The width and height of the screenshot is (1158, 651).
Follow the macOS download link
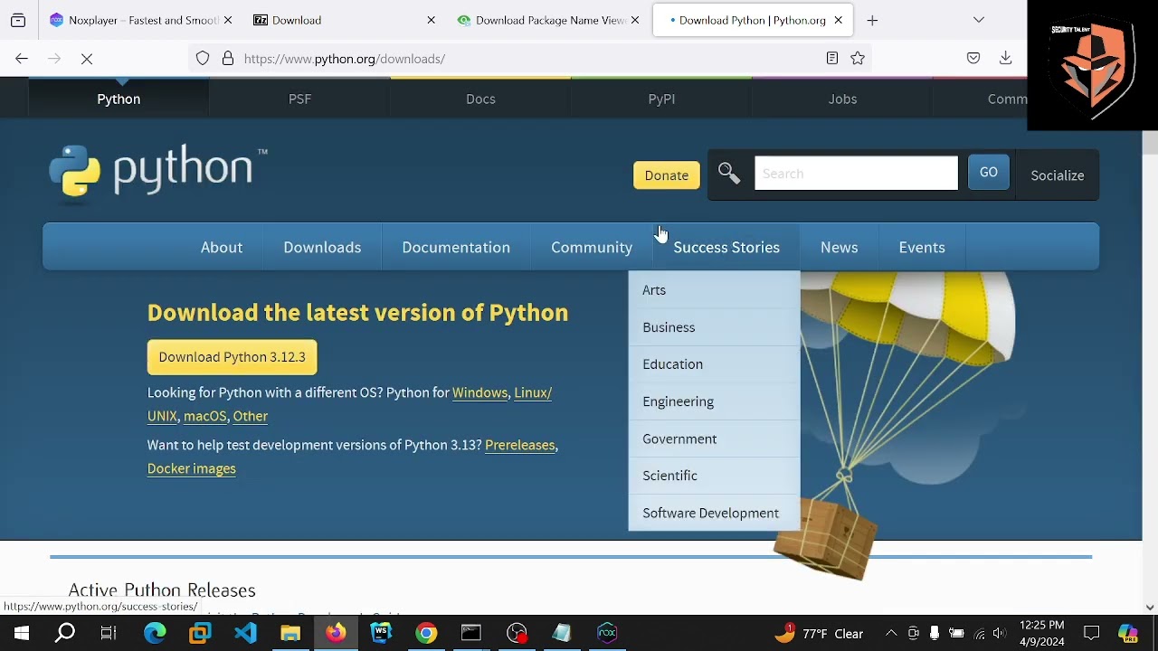(x=205, y=416)
